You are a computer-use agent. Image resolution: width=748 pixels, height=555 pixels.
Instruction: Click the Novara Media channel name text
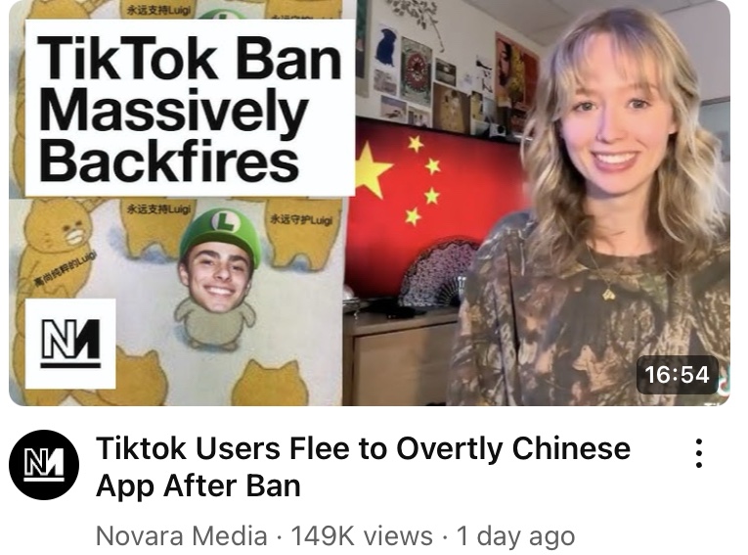[181, 535]
